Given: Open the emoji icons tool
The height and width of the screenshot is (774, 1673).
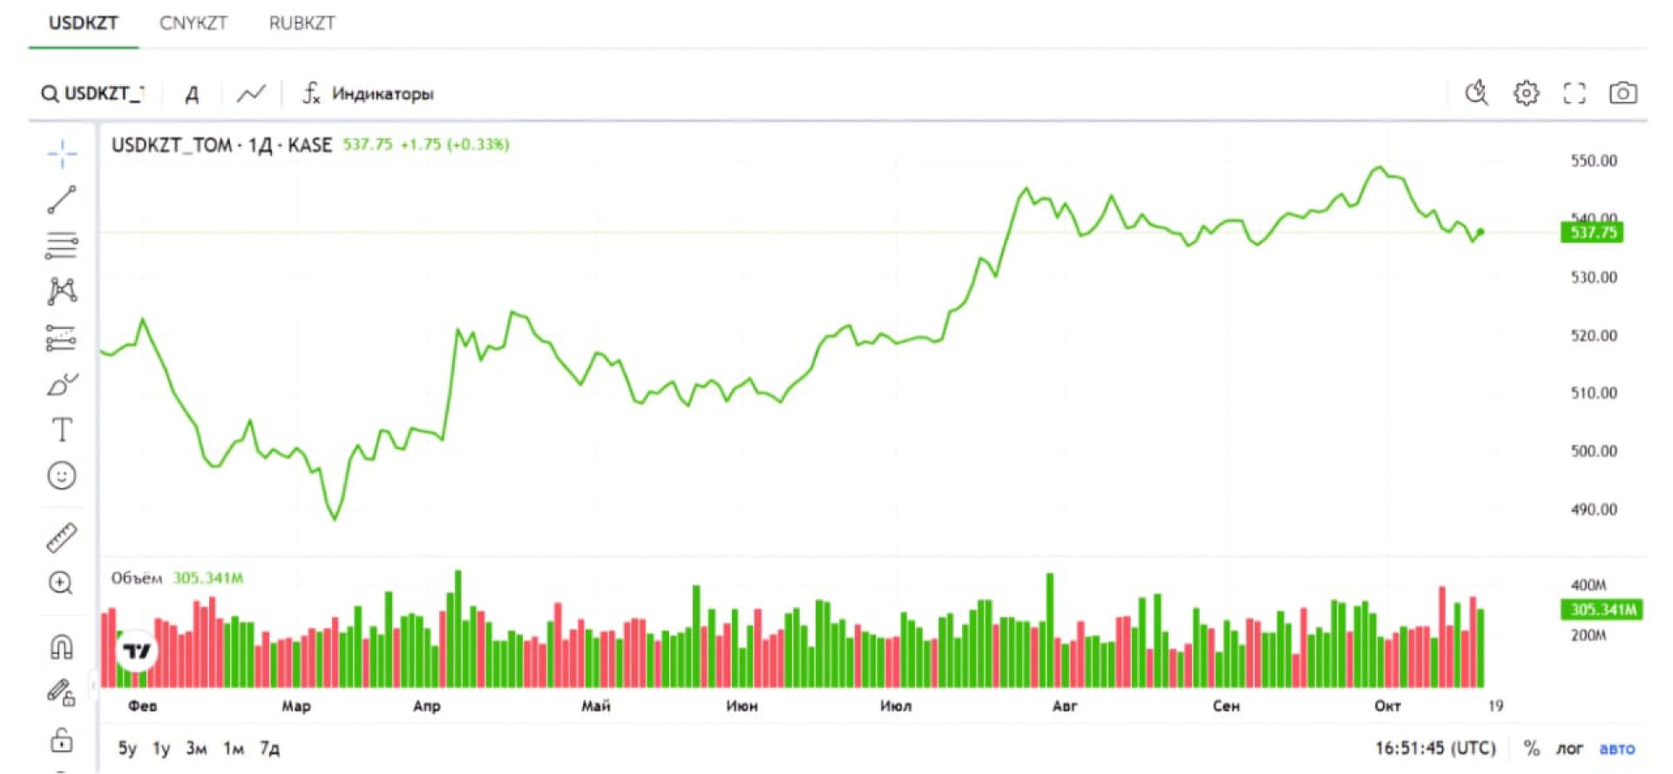Looking at the screenshot, I should [62, 475].
